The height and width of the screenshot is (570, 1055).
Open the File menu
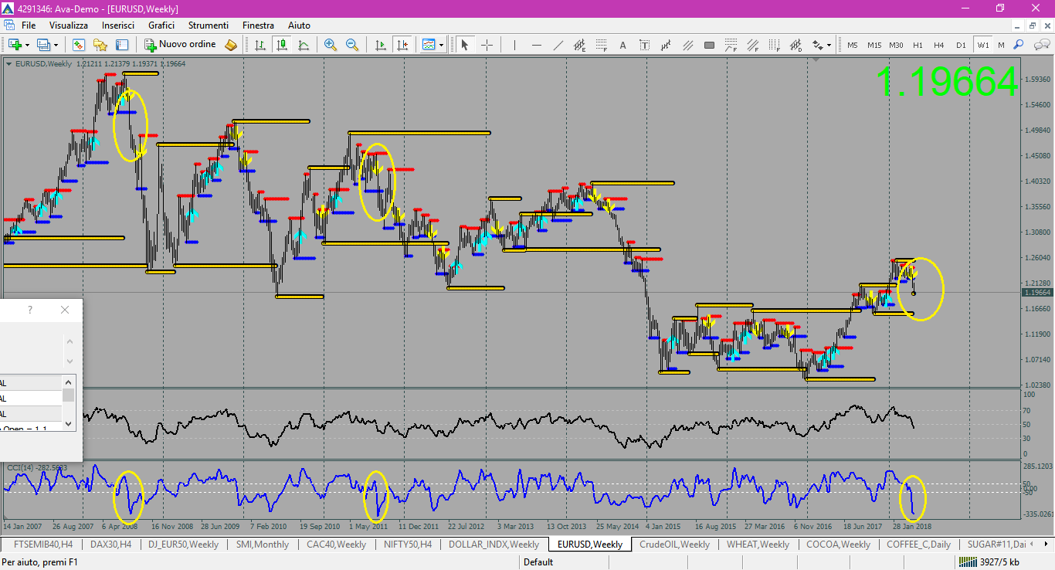29,25
